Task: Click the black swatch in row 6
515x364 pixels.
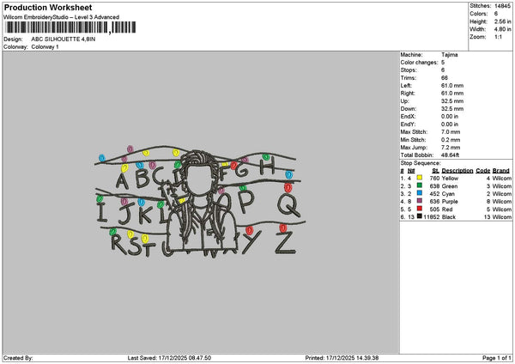Action: pyautogui.click(x=420, y=216)
